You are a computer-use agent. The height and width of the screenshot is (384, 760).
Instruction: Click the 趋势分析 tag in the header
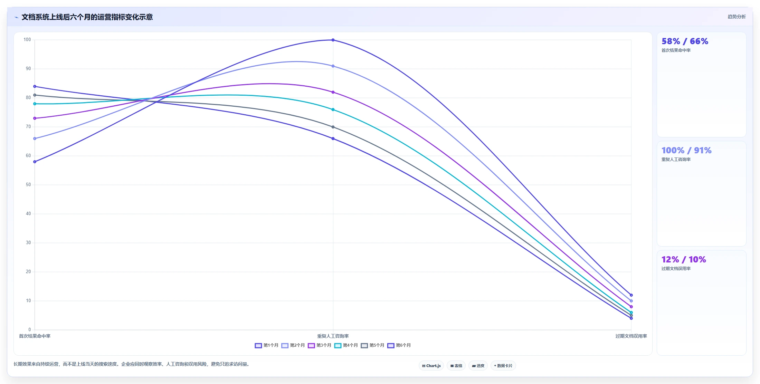click(737, 17)
